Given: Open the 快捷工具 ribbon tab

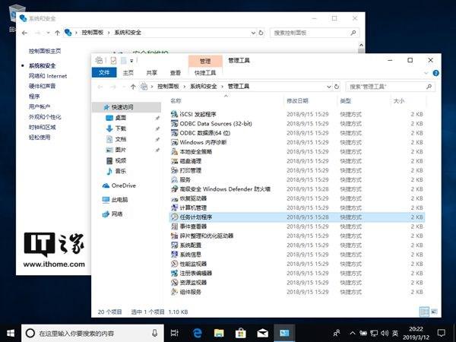Looking at the screenshot, I should coord(205,73).
